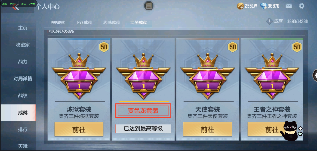This screenshot has height=151, width=317.
Task: Select the 变色龙套装 achievement medal
Action: 143,76
